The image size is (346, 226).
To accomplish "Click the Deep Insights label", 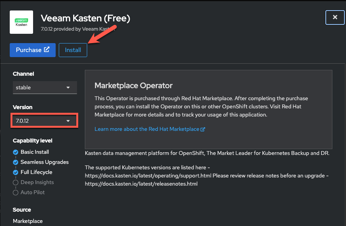I will pyautogui.click(x=37, y=182).
